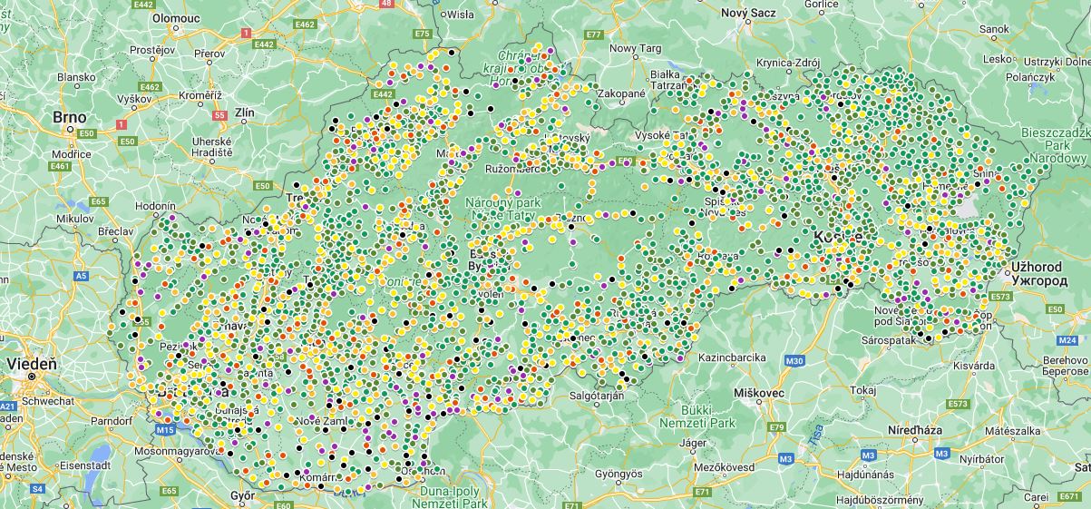The image size is (1091, 509).
Task: Click the 55 road shield near Zlín
Action: [x=219, y=115]
